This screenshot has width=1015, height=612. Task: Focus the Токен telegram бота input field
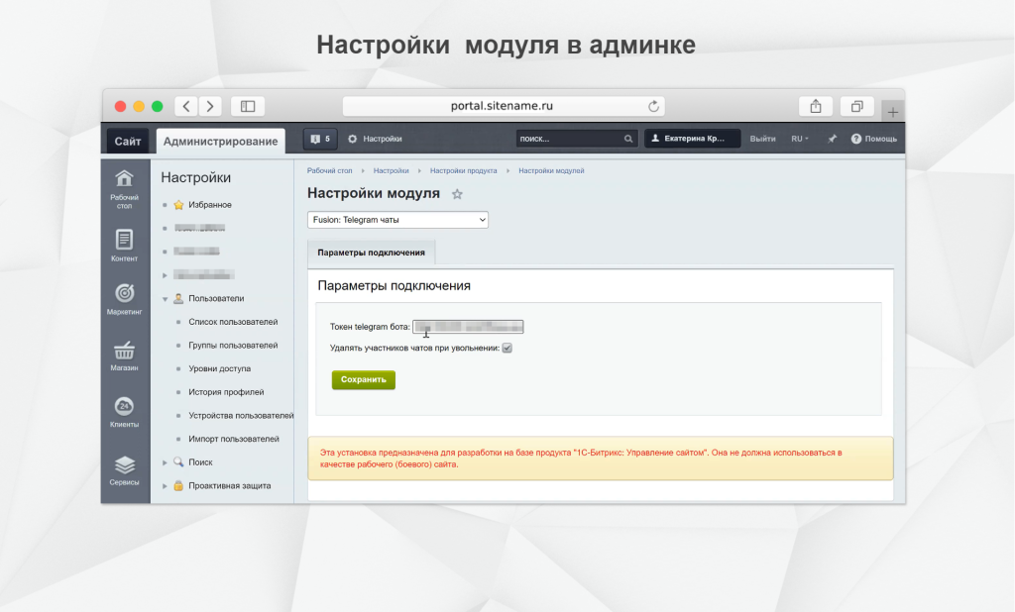click(468, 327)
